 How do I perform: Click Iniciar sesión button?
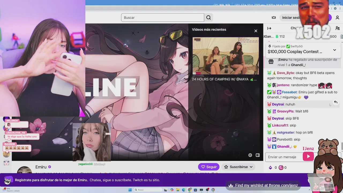[x=291, y=17]
